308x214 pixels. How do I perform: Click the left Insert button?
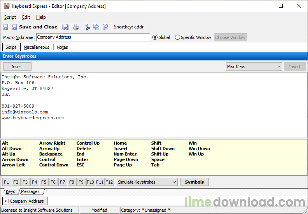[17, 67]
